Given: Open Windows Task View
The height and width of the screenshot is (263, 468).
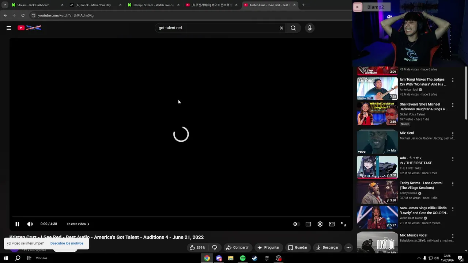Looking at the screenshot, I should 29,258.
